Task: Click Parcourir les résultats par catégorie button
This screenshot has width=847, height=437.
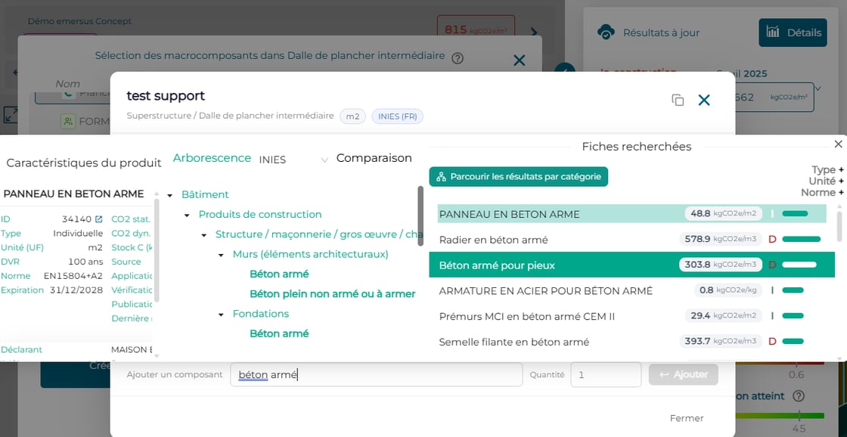Action: click(x=519, y=177)
